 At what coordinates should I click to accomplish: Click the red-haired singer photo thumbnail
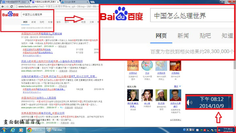pos(147,95)
